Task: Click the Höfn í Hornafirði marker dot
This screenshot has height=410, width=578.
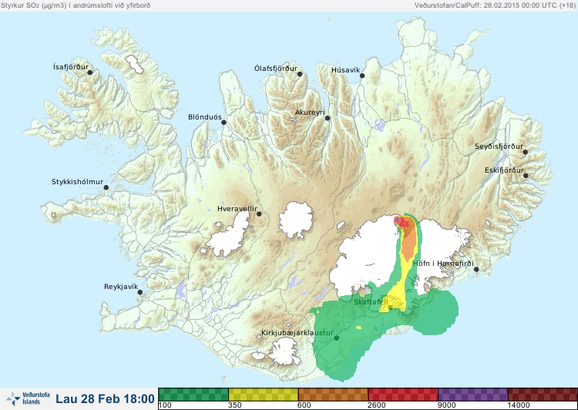Action: click(x=476, y=270)
